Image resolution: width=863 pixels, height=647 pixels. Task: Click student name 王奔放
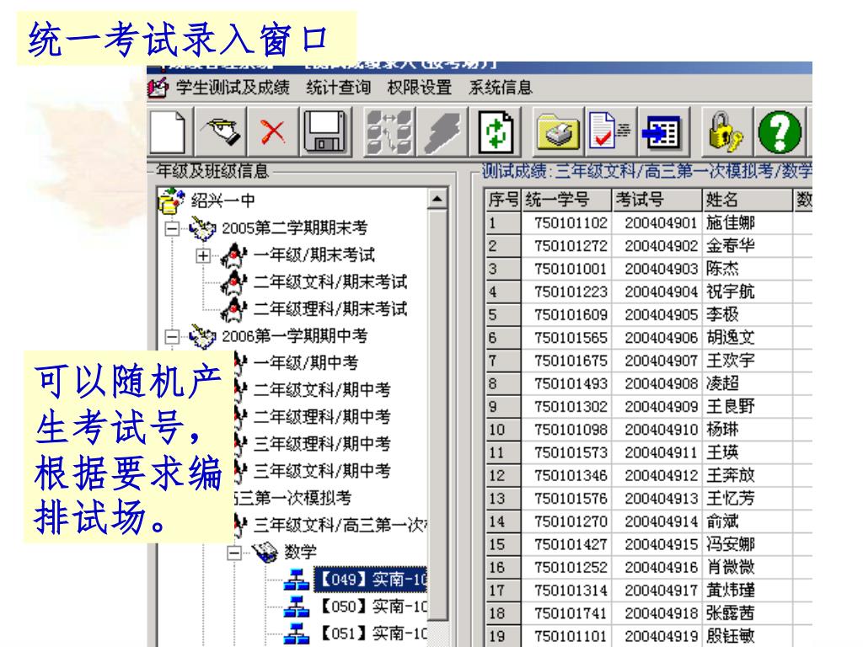coord(731,475)
